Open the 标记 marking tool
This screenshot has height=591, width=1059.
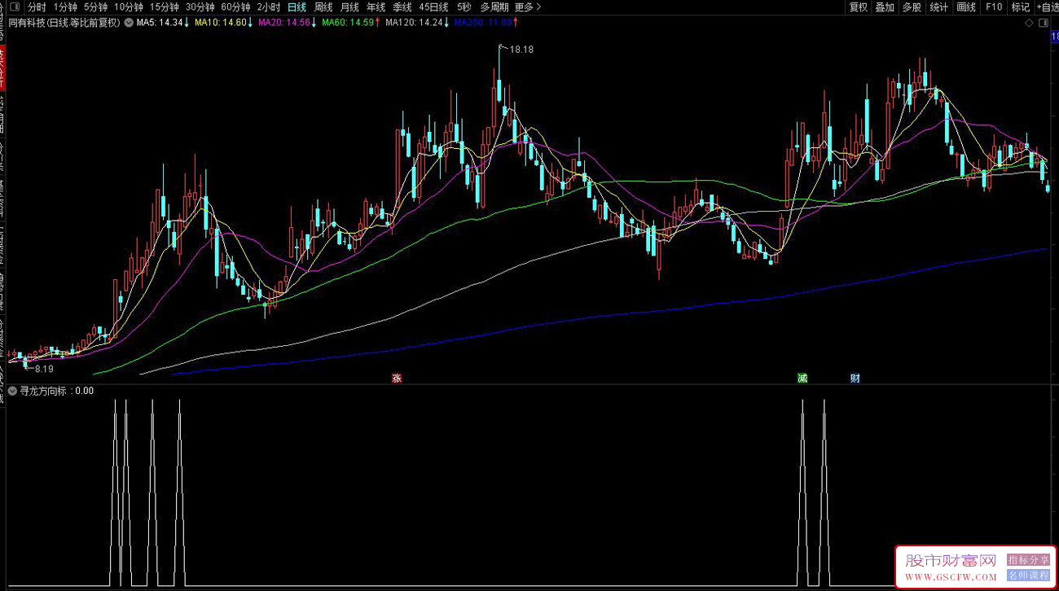coord(1021,7)
